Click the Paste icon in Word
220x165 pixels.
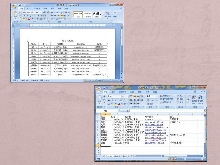tap(15, 13)
